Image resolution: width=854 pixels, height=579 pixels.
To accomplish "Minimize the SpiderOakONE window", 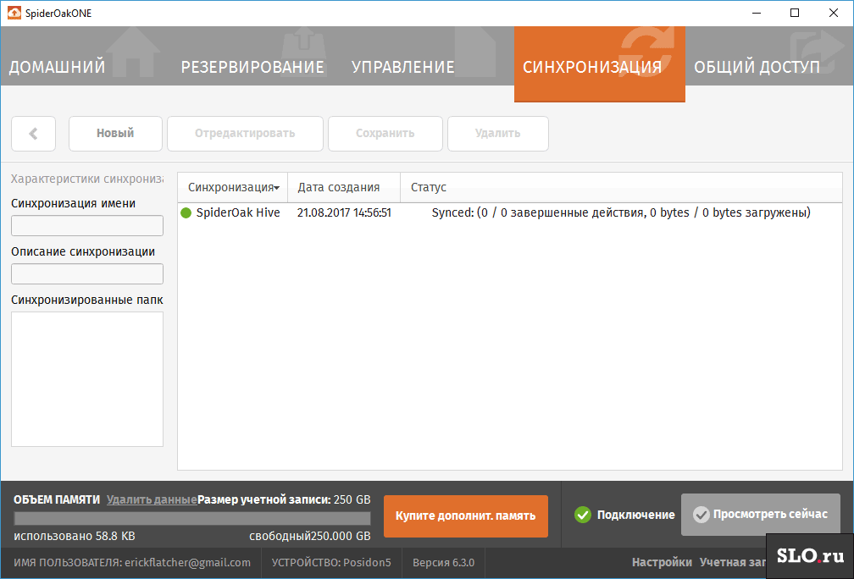I will pos(757,13).
